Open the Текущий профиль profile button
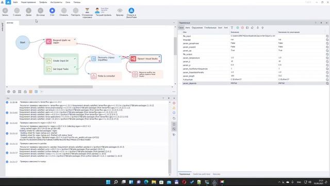The image size is (330, 186). (103, 12)
